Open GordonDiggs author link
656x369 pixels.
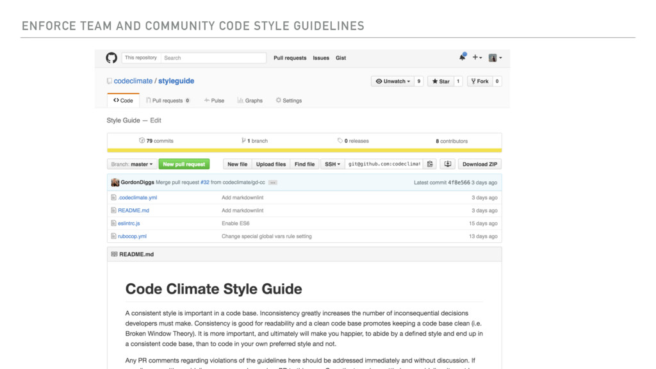pyautogui.click(x=137, y=183)
